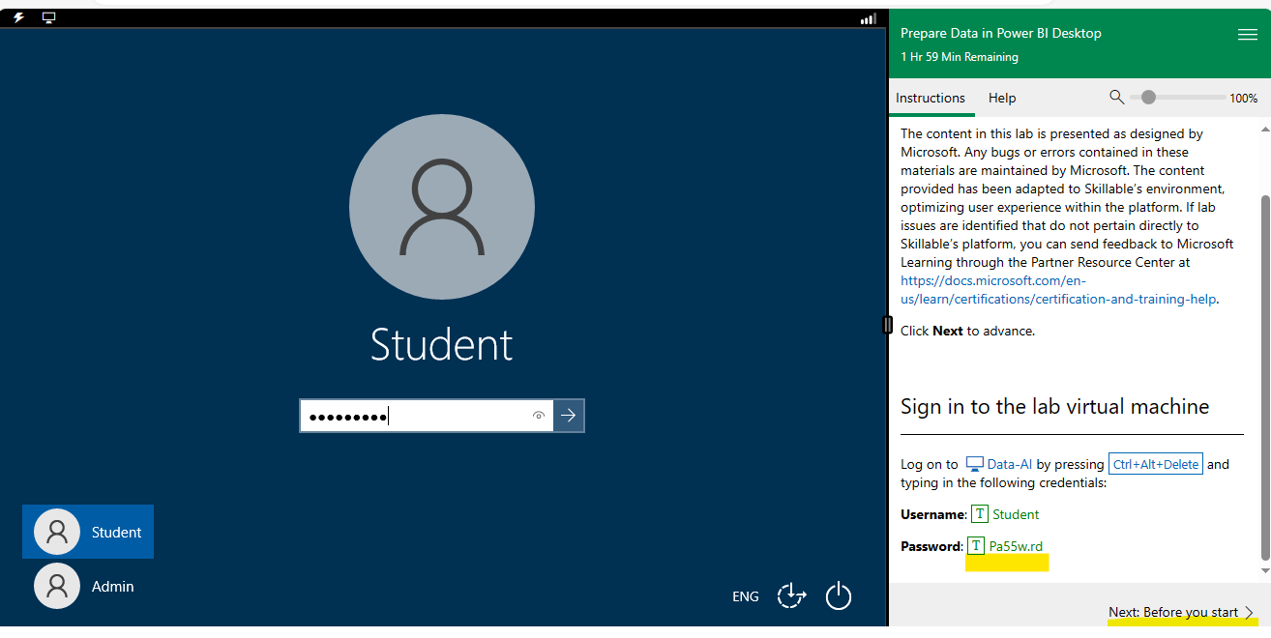This screenshot has height=638, width=1271.
Task: Submit password with the arrow button
Action: click(x=569, y=416)
